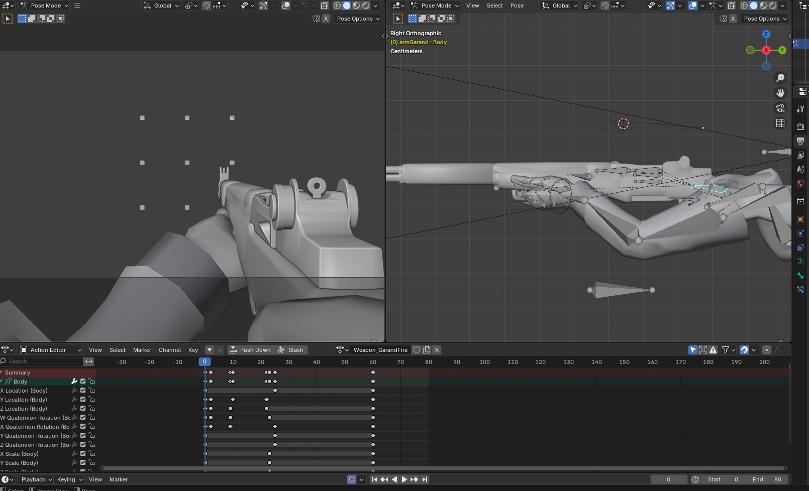Enable auto keying record button
Image resolution: width=809 pixels, height=491 pixels.
click(352, 479)
